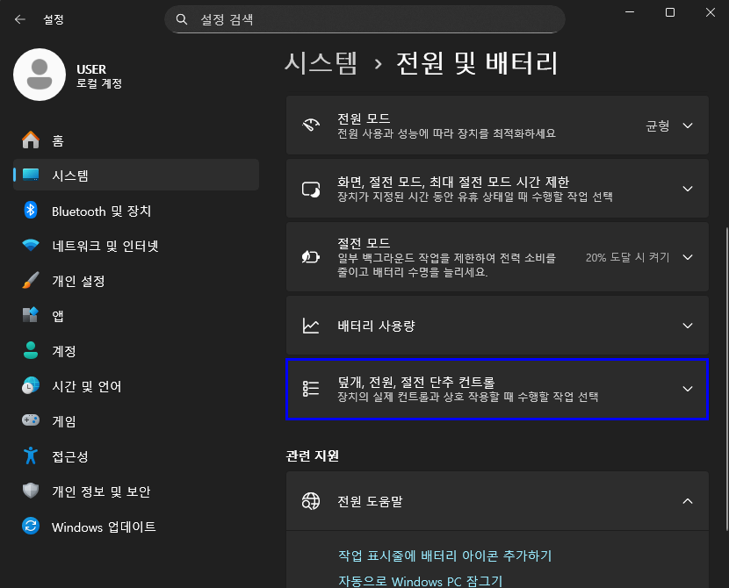The width and height of the screenshot is (729, 588).
Task: Expand 덮개, 전원, 절전 단추 컨트롤 section
Action: [x=688, y=390]
